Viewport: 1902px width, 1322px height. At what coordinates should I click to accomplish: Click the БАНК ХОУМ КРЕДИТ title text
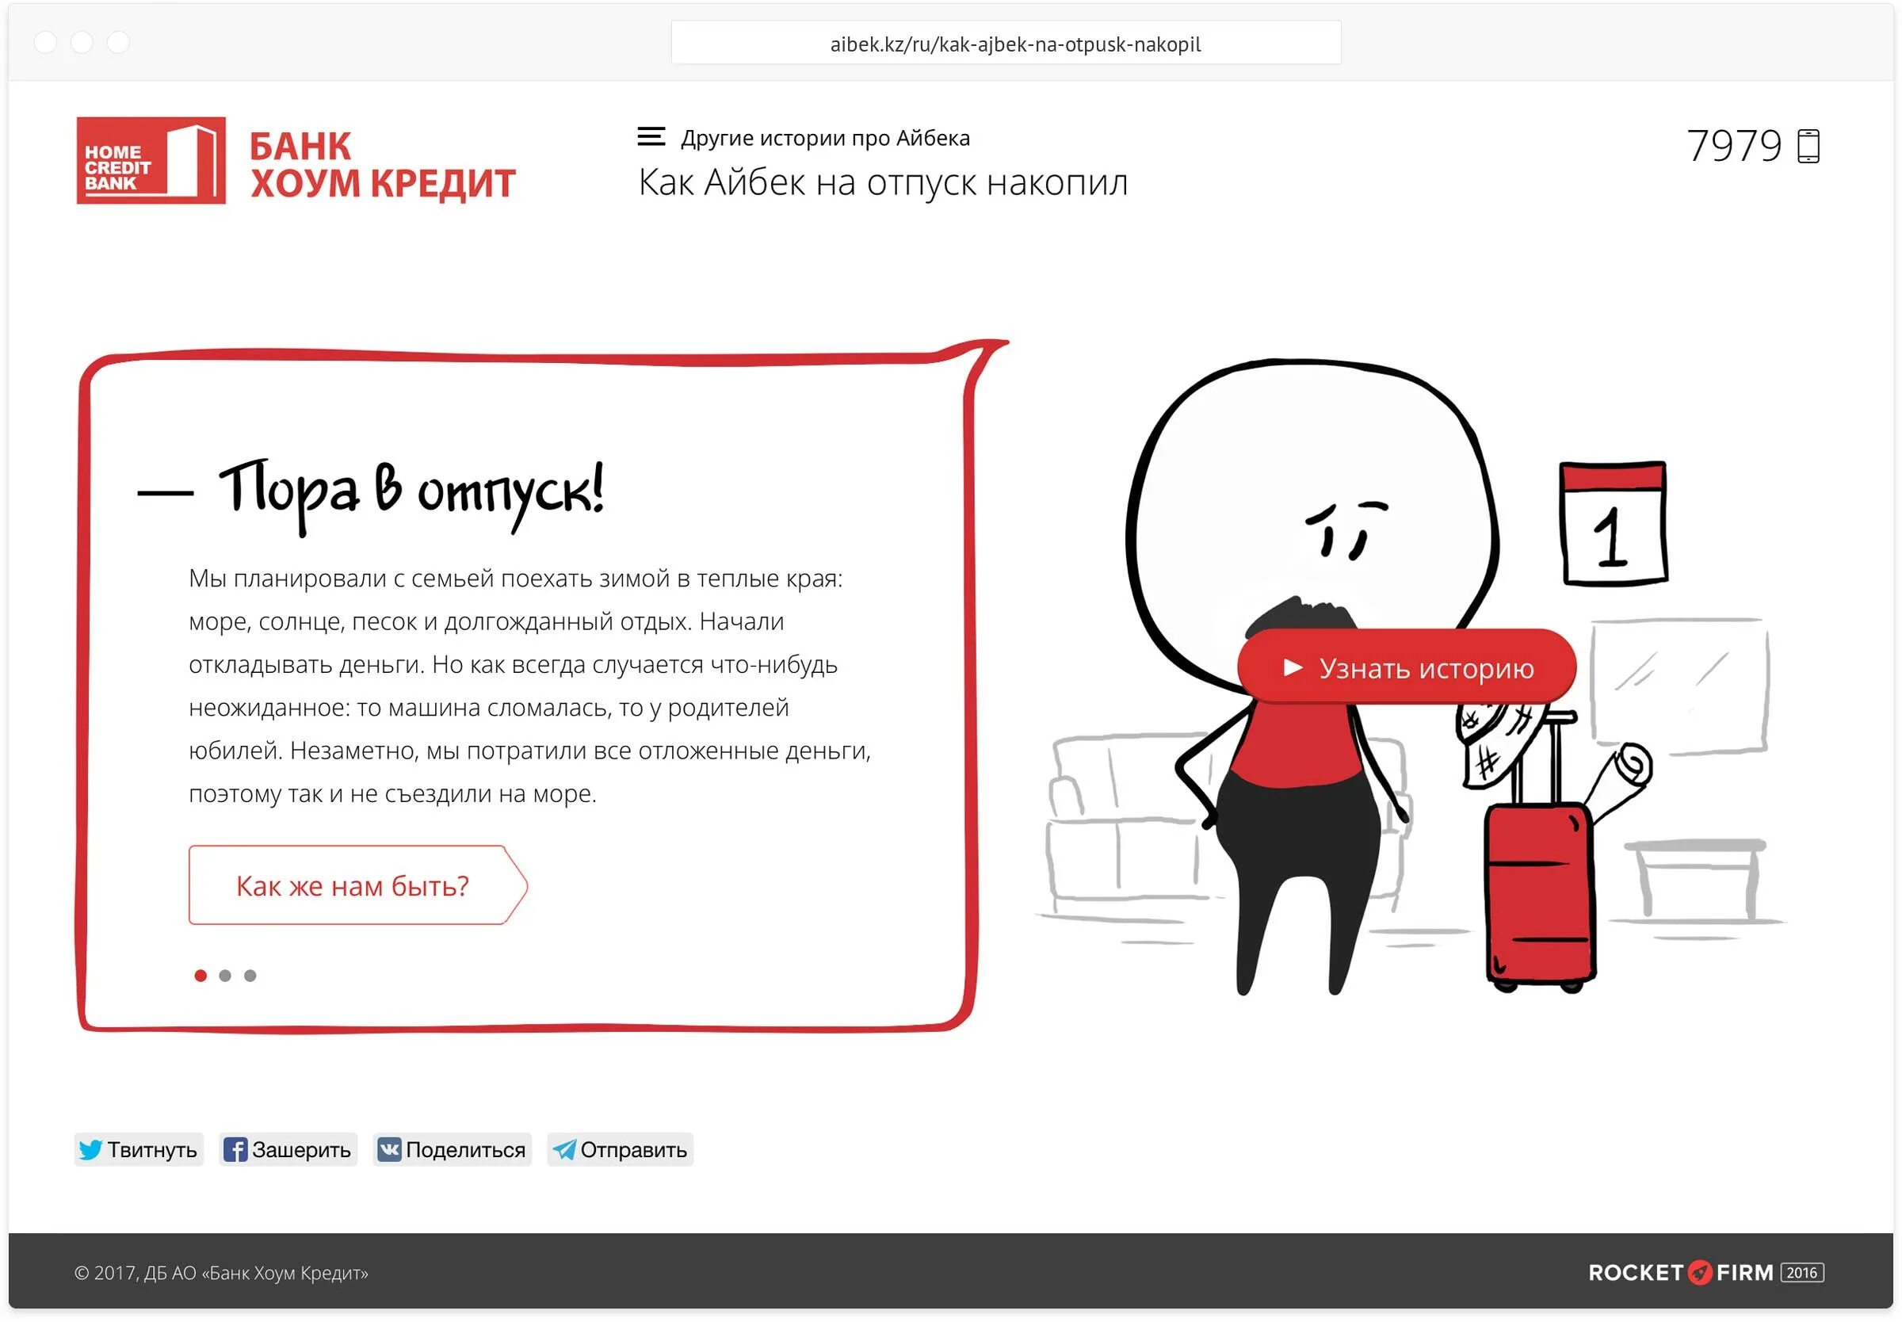click(x=382, y=164)
